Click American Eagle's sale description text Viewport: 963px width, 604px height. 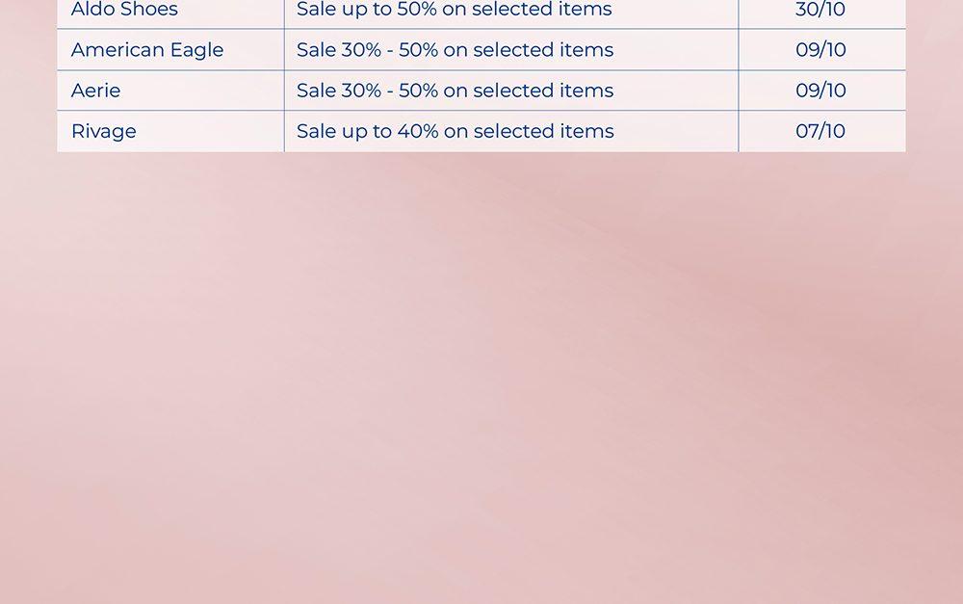(x=455, y=50)
